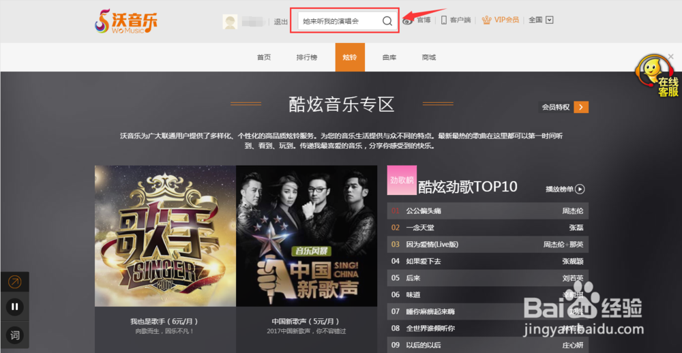
Task: Click the orange 会员特权 arrow button
Action: tap(581, 107)
